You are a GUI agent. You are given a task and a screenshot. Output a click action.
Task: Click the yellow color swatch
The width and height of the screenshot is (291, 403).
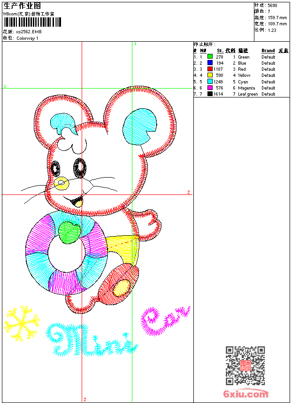tap(210, 75)
